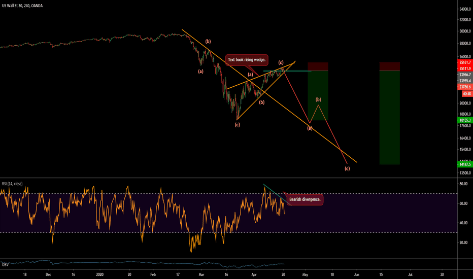Screen dimensions: 473x279
Task: Click the 16400.0 price axis value
Action: (465, 138)
